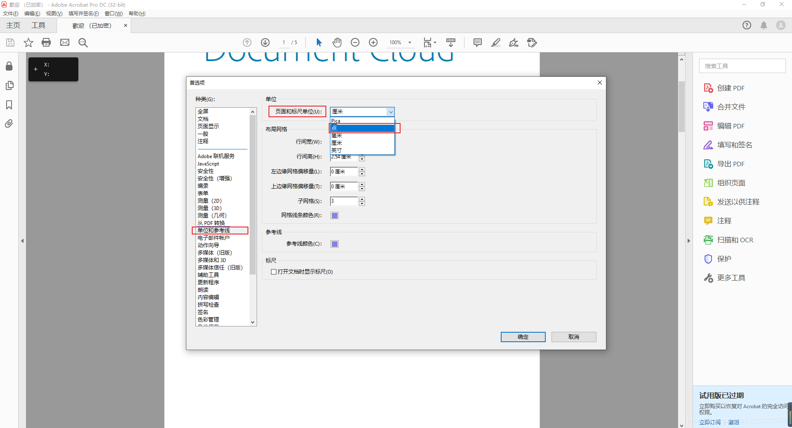This screenshot has width=792, height=428.
Task: Open page thumbnails panel icon
Action: [x=9, y=85]
